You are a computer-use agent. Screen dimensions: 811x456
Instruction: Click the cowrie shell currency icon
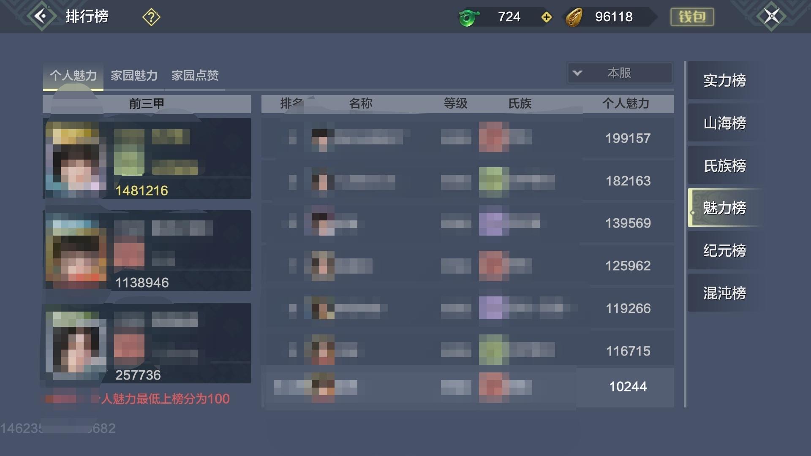[574, 17]
